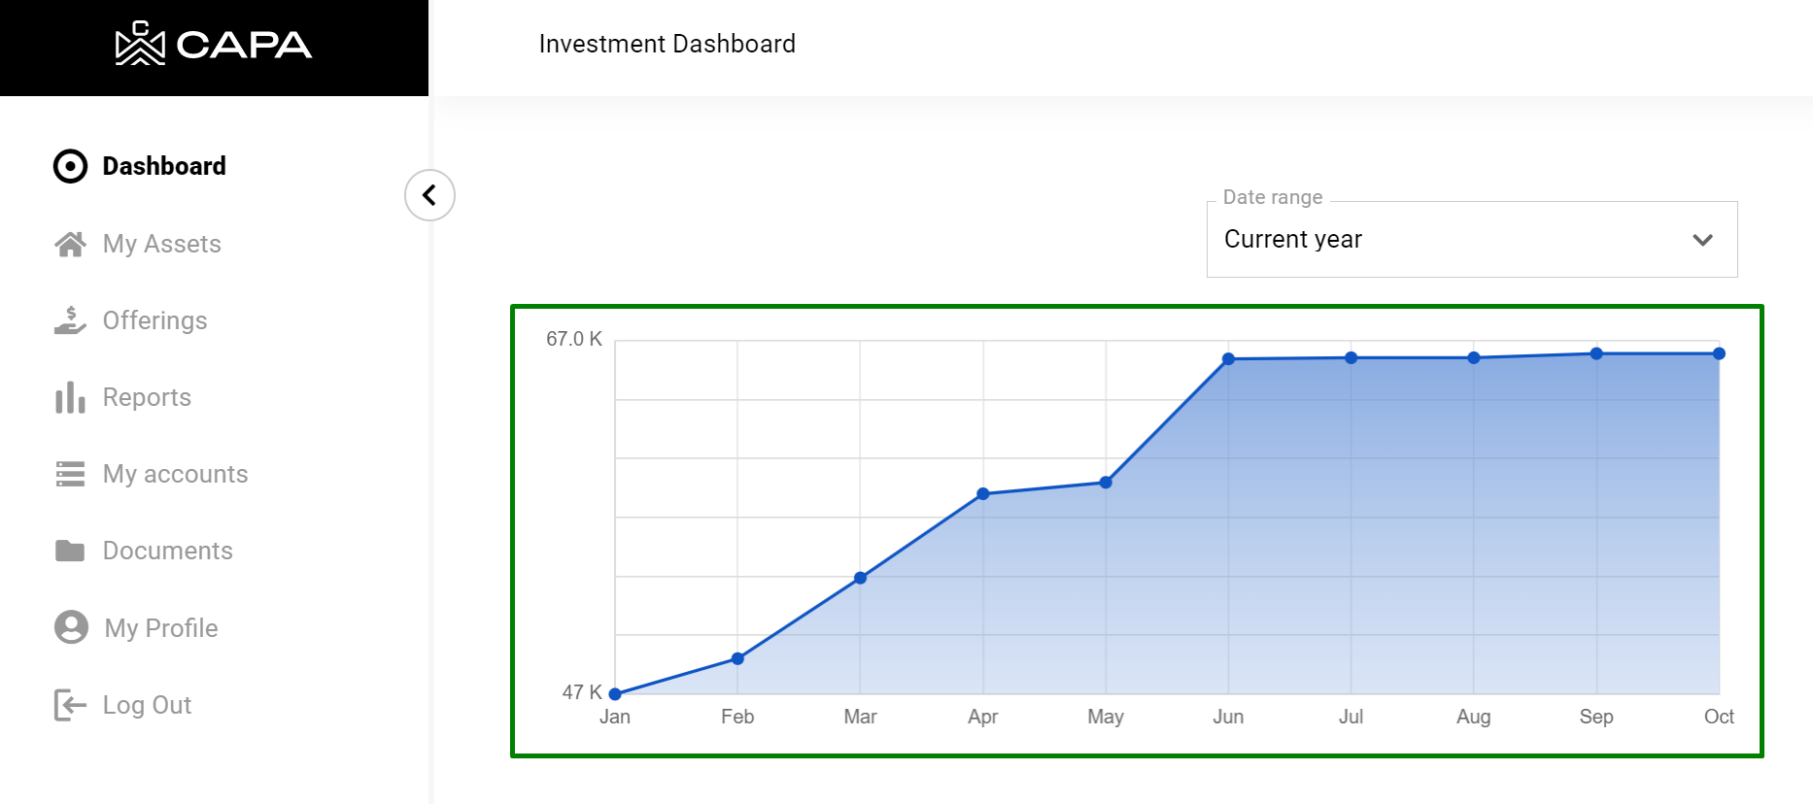Click the My Profile avatar icon

point(71,627)
